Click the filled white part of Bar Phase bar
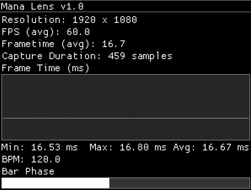The image size is (251, 190). 56,183
